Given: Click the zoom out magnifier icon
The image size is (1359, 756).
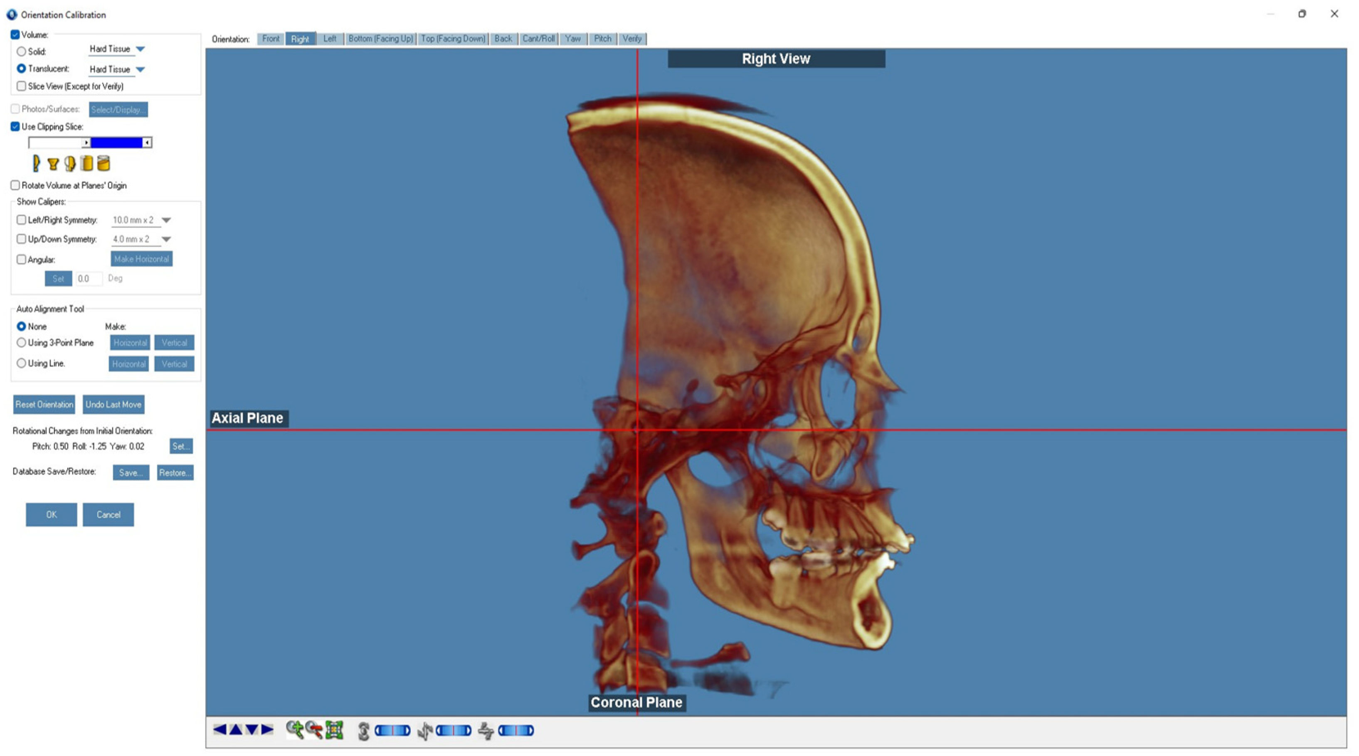Looking at the screenshot, I should [314, 730].
